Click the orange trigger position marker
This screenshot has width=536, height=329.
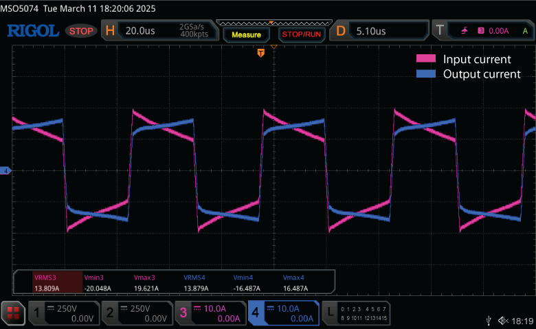261,53
